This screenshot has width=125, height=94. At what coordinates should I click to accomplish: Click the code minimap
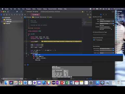tap(87, 22)
